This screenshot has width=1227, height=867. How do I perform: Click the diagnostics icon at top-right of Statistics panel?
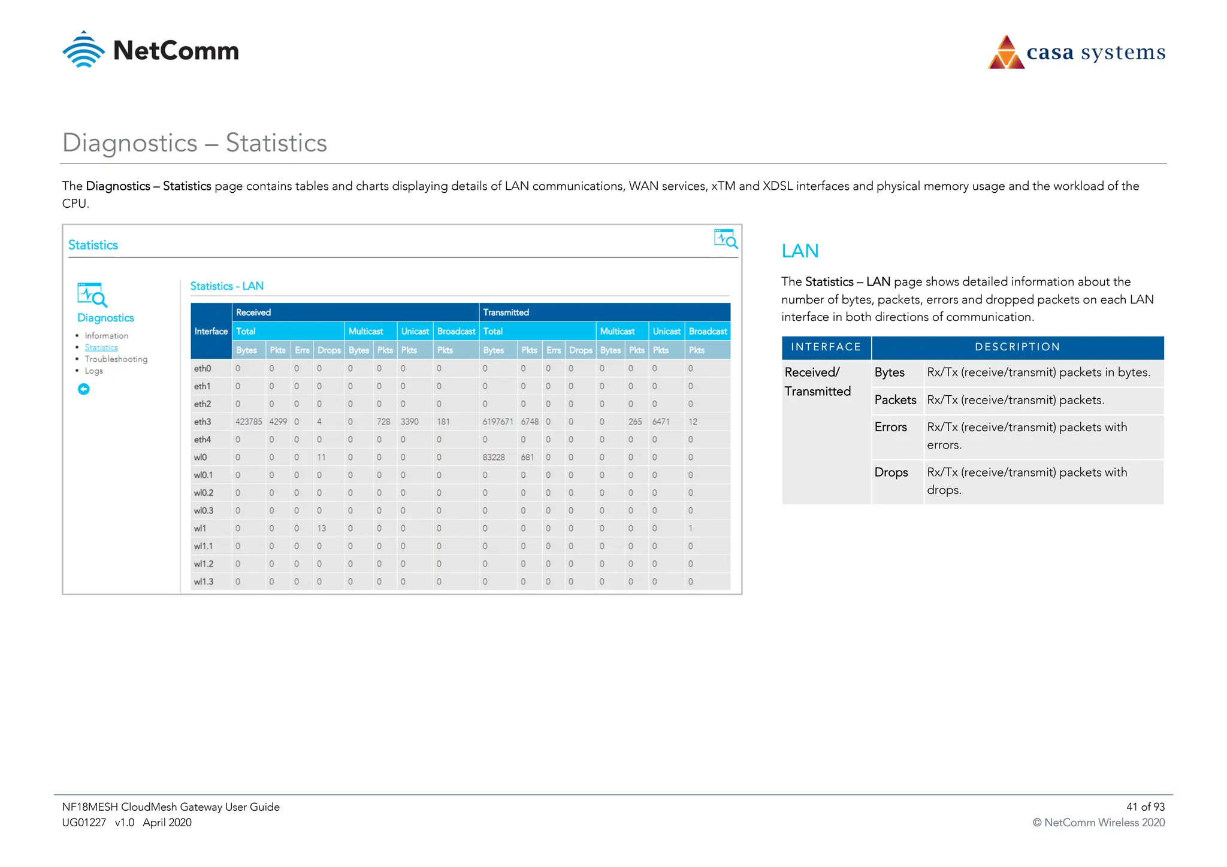pos(726,239)
